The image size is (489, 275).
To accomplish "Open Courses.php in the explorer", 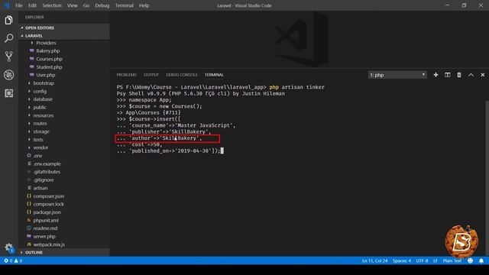I will tap(49, 59).
